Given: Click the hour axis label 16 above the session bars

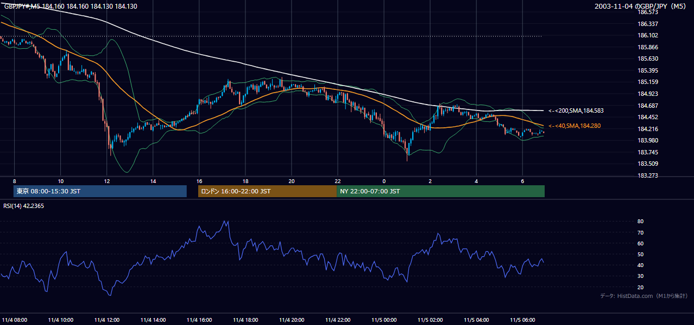Looking at the screenshot, I should tap(199, 181).
